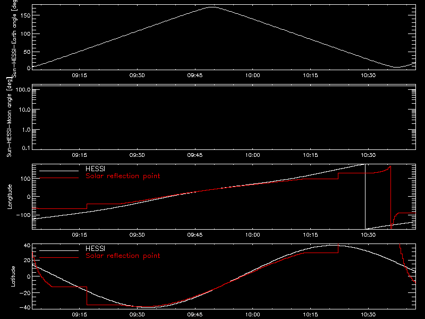Click 09:45 time label under Earth angle plot
This screenshot has height=319, width=425.
(x=195, y=75)
